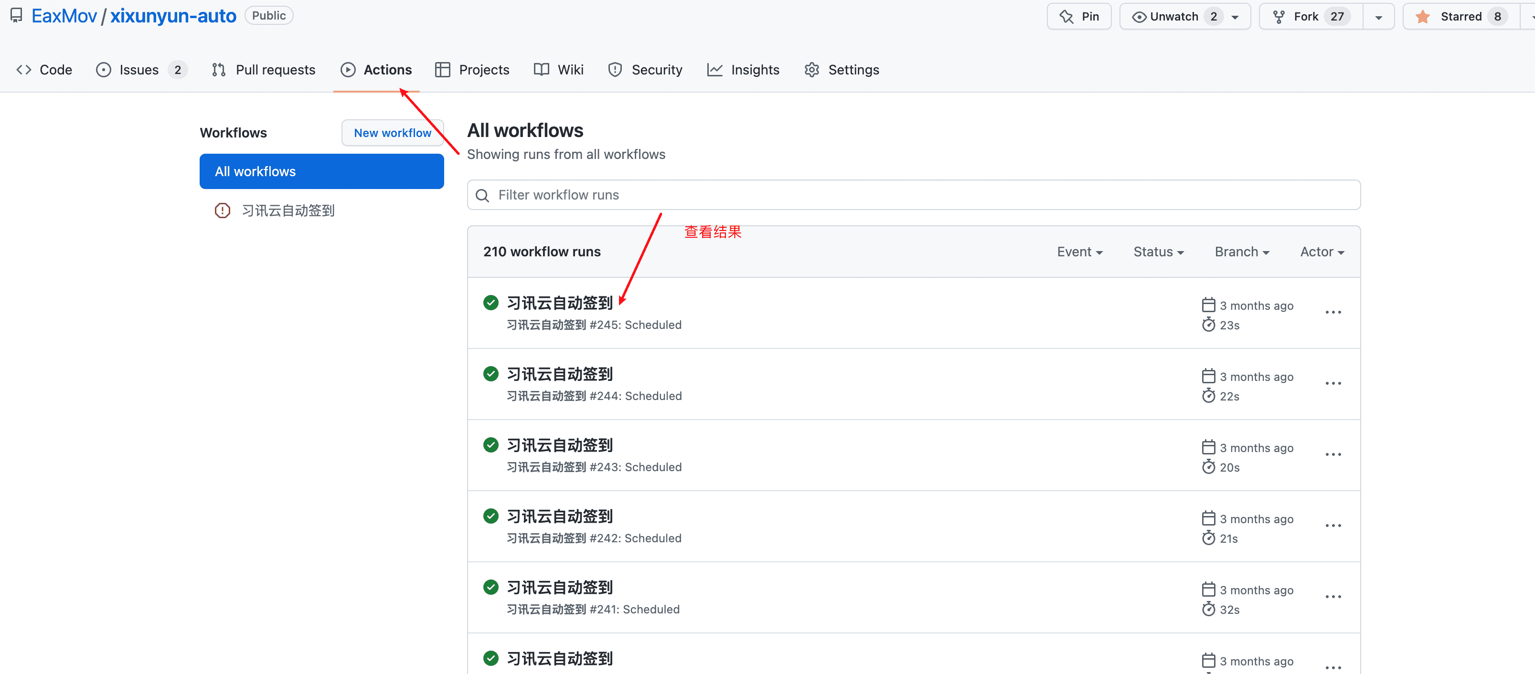Expand the Event filter dropdown
Screen dimensions: 1535x674
[x=1079, y=252]
